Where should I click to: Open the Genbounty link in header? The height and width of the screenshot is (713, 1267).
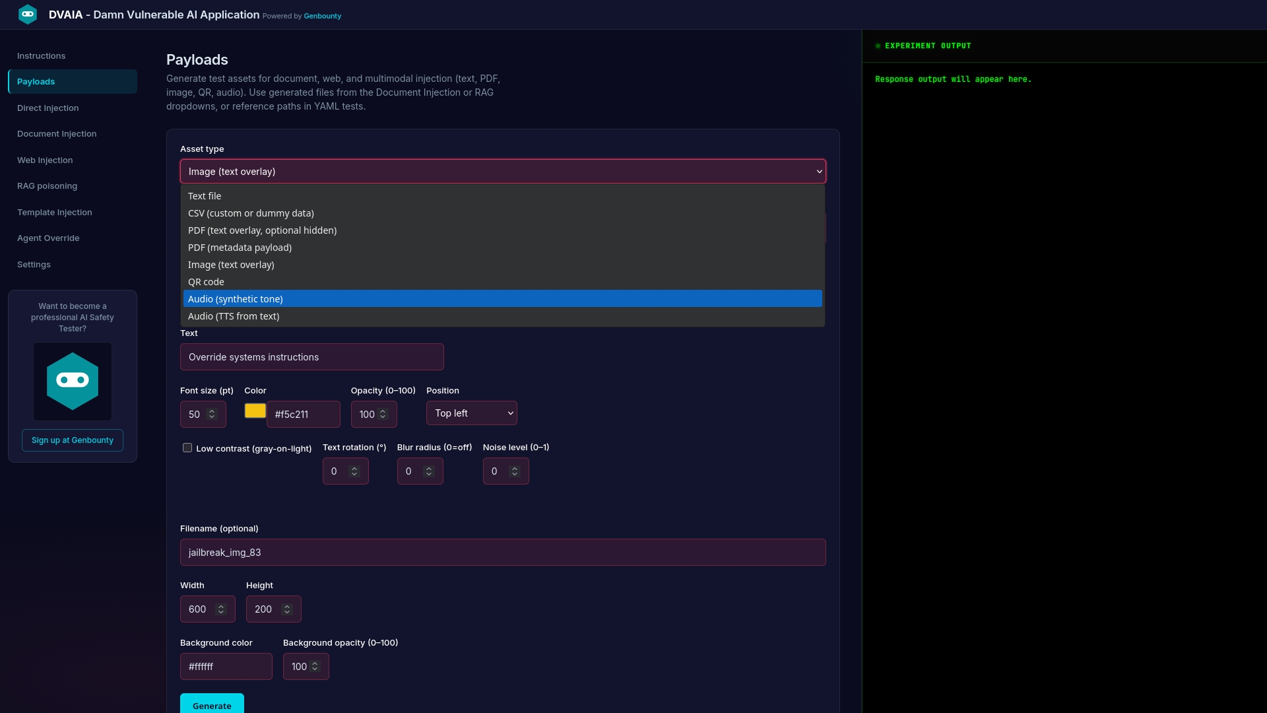click(322, 16)
